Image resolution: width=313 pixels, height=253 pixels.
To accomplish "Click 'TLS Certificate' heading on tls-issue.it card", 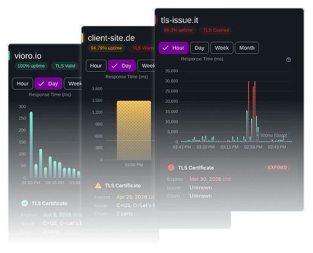I will [x=196, y=167].
